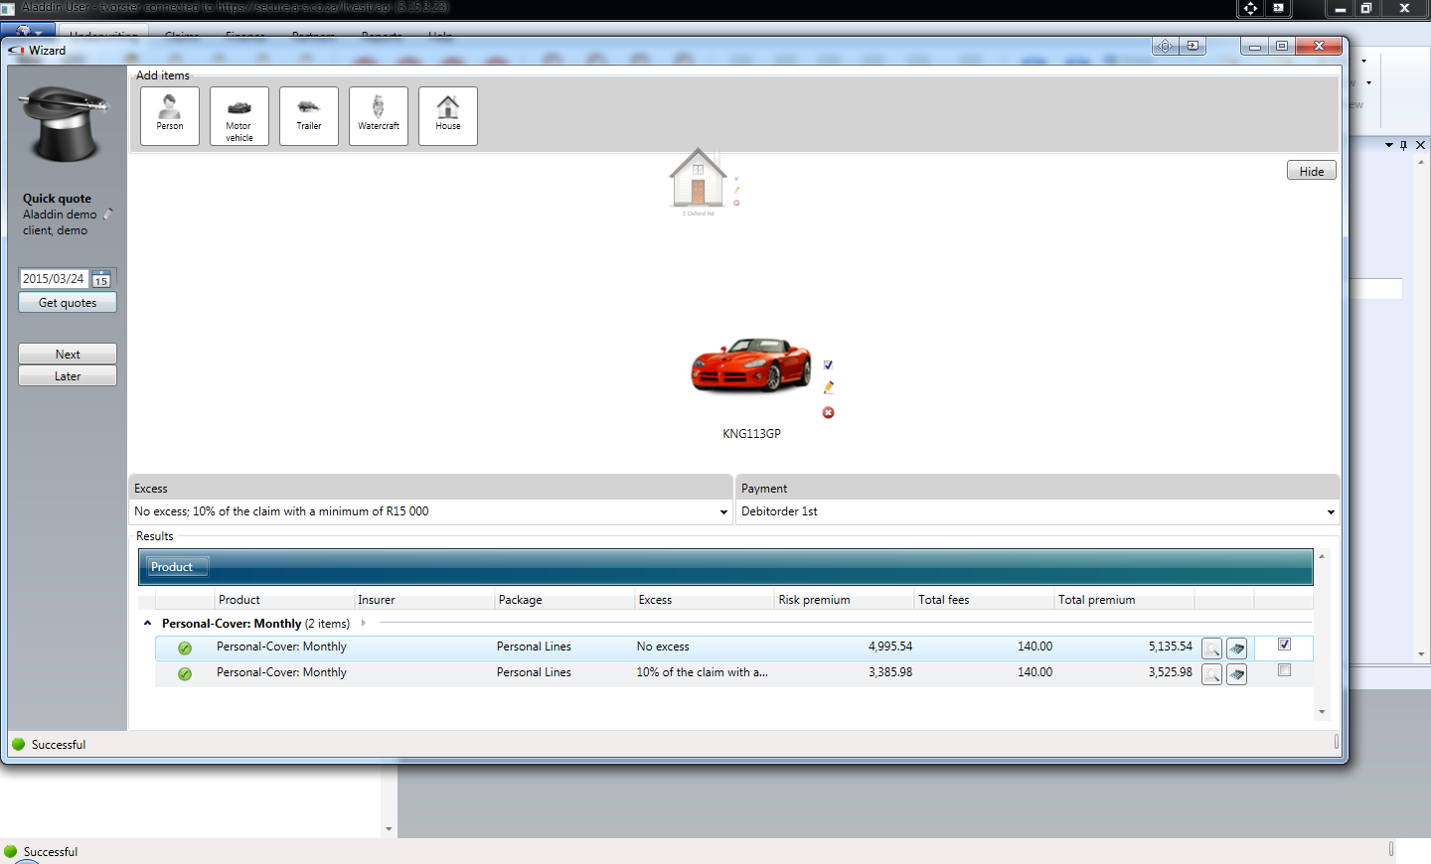Collapse the Personal-Cover: Monthly group
The width and height of the screenshot is (1431, 864).
point(148,624)
